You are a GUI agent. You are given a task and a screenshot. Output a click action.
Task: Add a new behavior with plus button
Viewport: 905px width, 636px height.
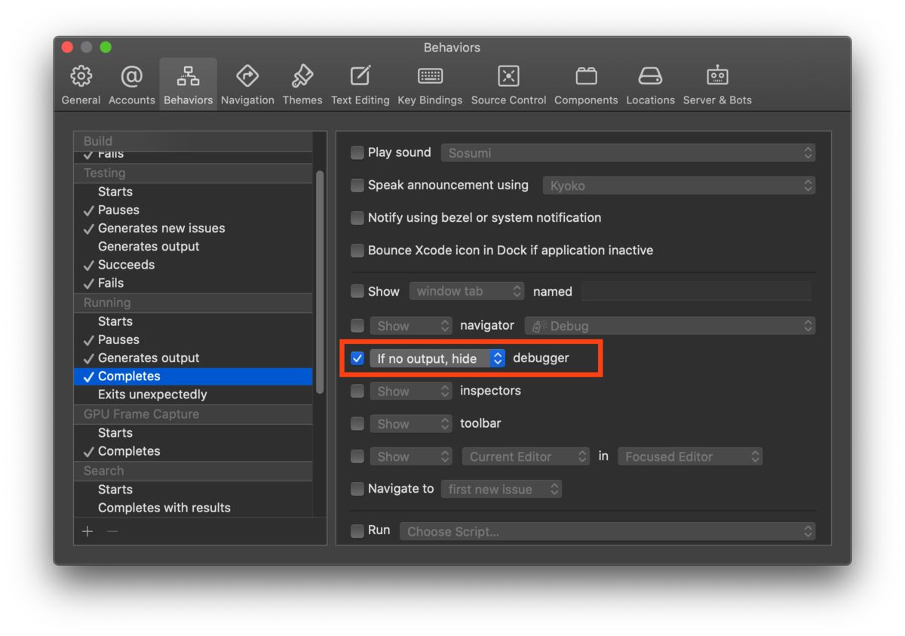87,531
